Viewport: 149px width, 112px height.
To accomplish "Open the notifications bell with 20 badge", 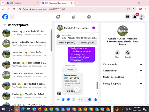I will tap(135, 17).
